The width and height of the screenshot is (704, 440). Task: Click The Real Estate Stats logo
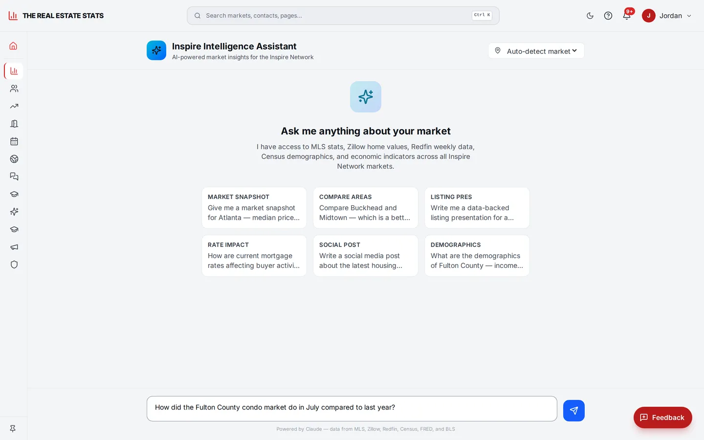[56, 16]
